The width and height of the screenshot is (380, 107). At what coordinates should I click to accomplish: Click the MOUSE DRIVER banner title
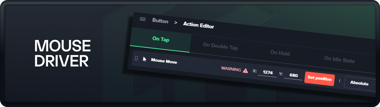[62, 53]
